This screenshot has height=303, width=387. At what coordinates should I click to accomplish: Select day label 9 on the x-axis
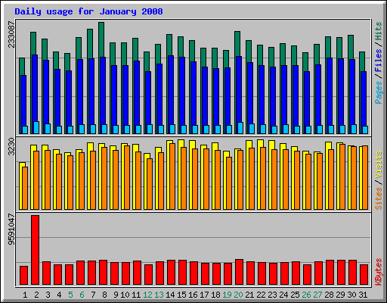click(116, 295)
